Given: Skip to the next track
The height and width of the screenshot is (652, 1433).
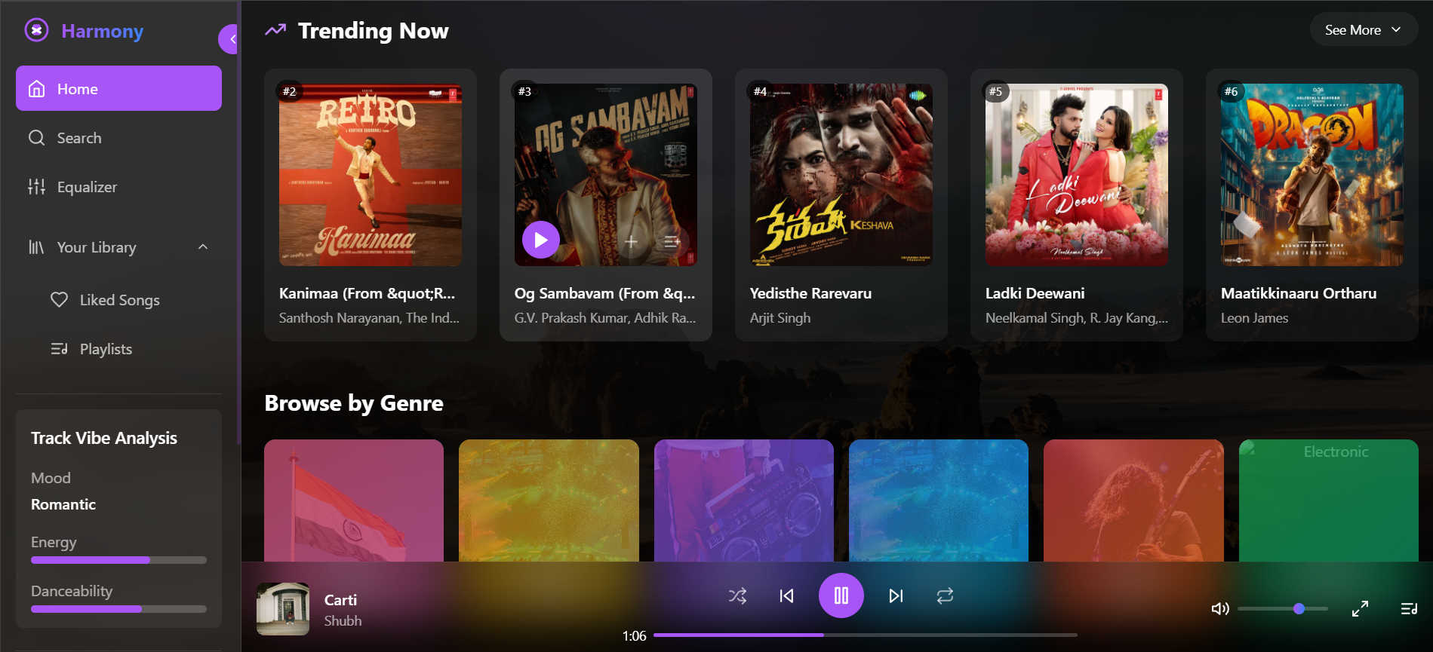Looking at the screenshot, I should click(896, 596).
